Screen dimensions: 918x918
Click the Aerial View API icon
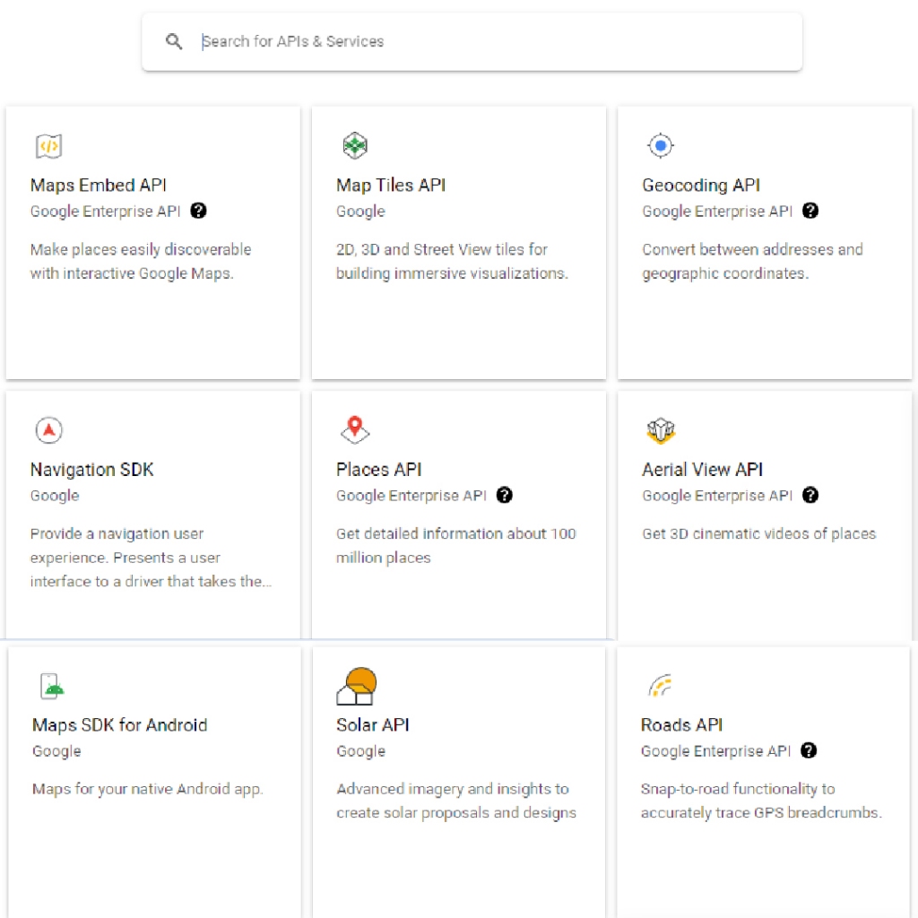(661, 430)
